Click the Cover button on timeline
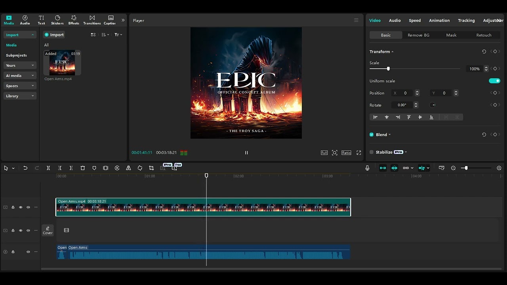 click(48, 230)
